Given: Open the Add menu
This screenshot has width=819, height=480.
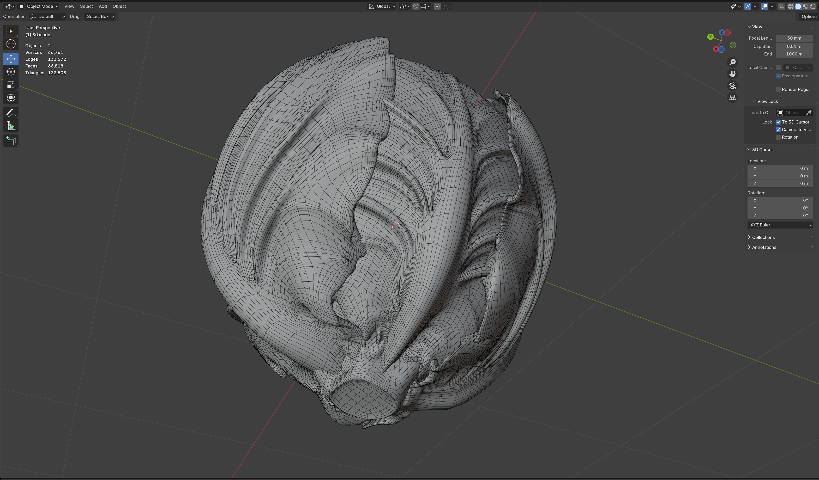Looking at the screenshot, I should [102, 6].
